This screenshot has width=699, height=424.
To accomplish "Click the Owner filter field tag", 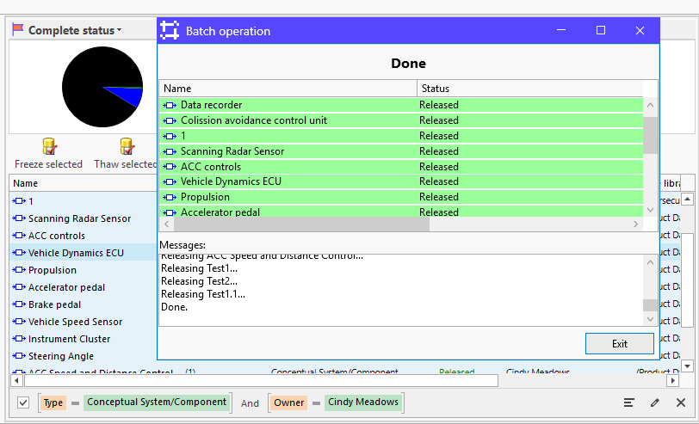I will click(288, 402).
